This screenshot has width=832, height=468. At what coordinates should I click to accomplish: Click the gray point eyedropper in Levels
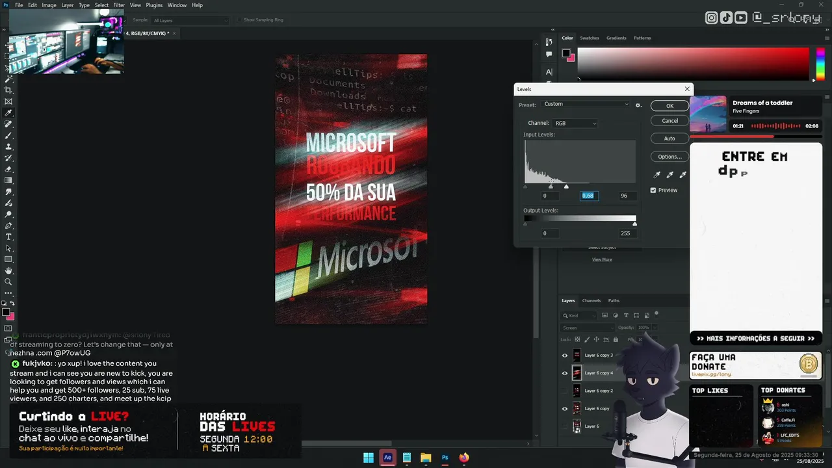pos(670,175)
